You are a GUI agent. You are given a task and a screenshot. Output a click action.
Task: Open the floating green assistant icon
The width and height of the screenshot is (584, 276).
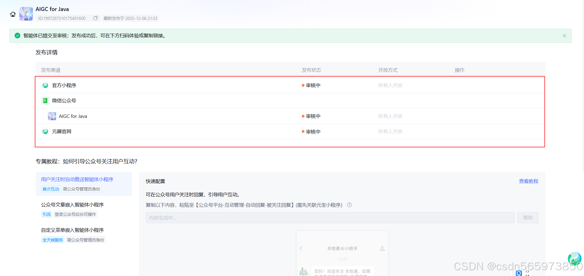pos(575,259)
